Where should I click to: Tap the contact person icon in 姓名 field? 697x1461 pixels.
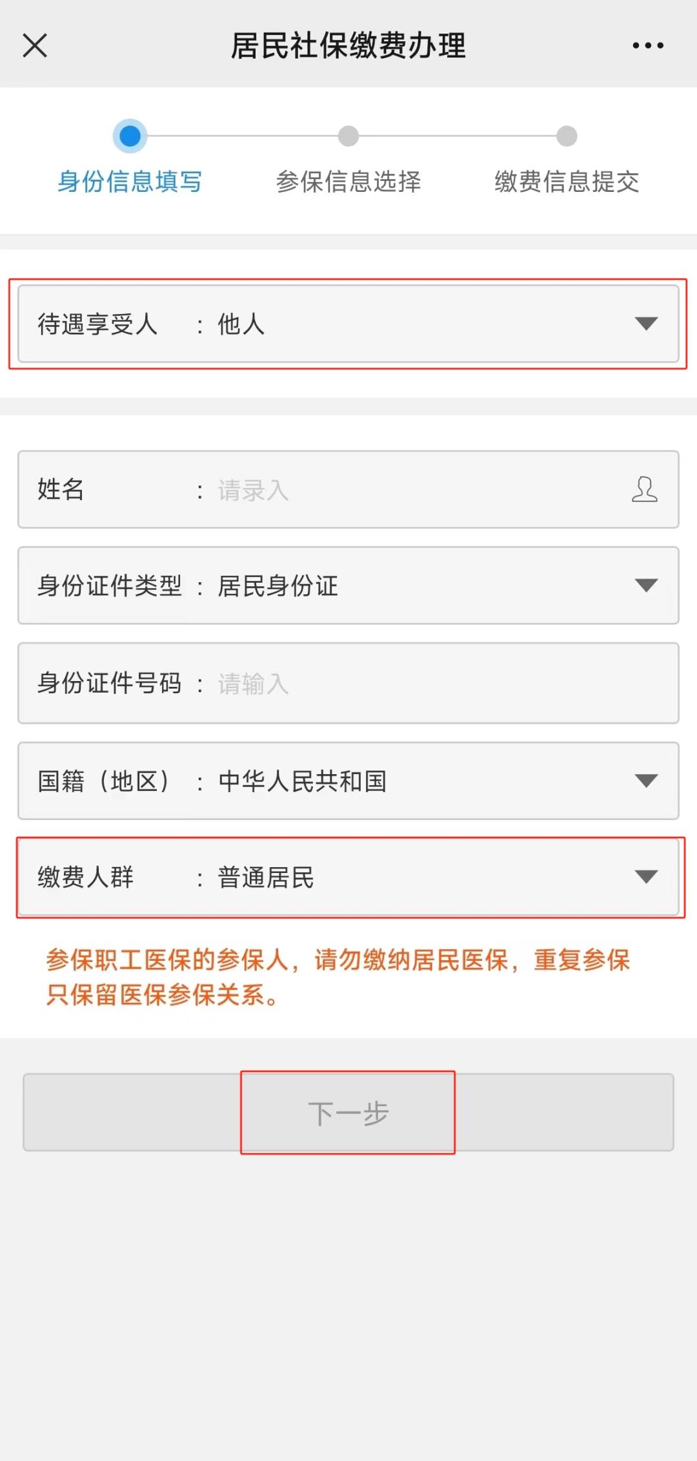point(644,489)
